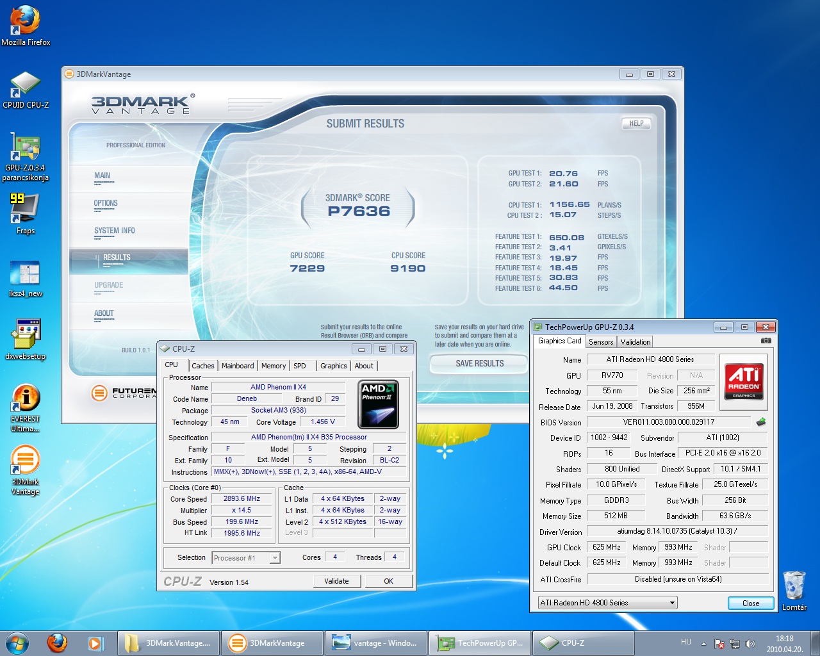Image resolution: width=820 pixels, height=656 pixels.
Task: Click the ATI CrossFire status field
Action: click(x=678, y=579)
